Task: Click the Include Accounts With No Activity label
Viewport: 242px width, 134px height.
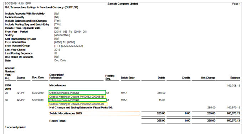Action: (25, 14)
